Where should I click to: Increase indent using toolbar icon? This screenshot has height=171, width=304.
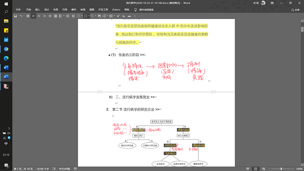[x=73, y=16]
